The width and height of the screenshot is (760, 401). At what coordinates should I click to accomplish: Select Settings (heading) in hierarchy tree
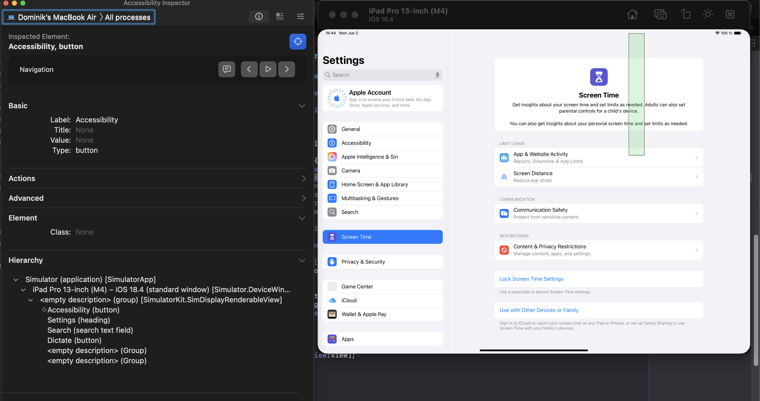(x=79, y=320)
